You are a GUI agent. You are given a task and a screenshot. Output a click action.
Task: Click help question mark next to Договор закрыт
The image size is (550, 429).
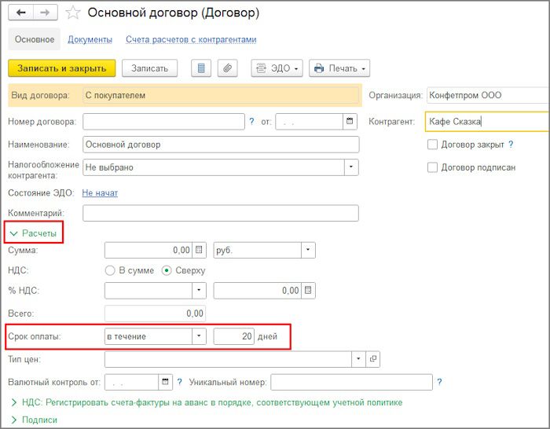tap(511, 144)
